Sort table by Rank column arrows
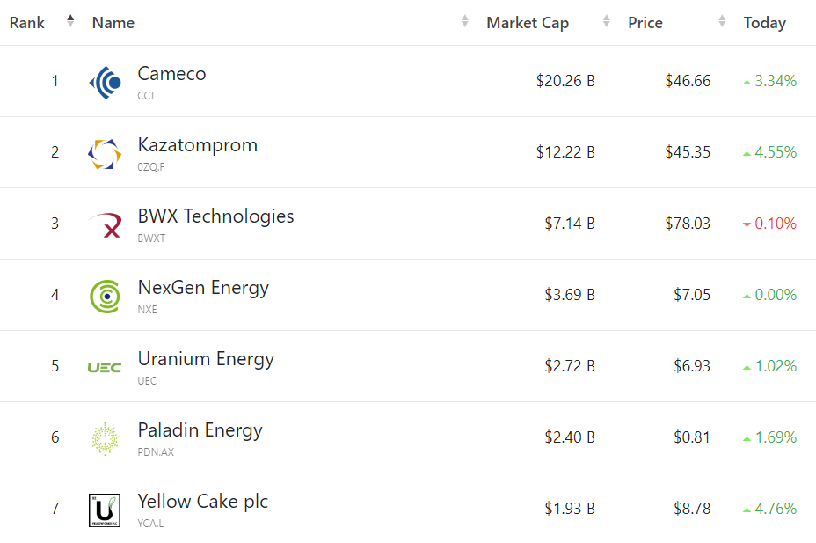816x543 pixels. click(70, 22)
